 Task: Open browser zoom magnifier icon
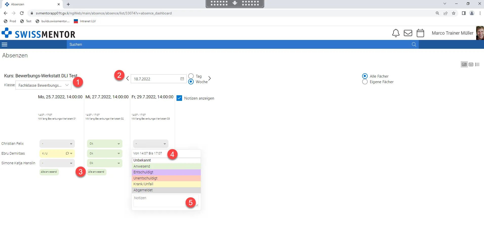pyautogui.click(x=437, y=13)
